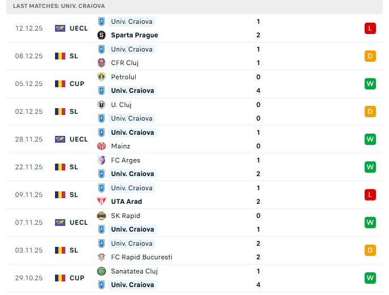Click the orange D badge for CFR Cluj match
This screenshot has width=389, height=295.
[x=370, y=56]
